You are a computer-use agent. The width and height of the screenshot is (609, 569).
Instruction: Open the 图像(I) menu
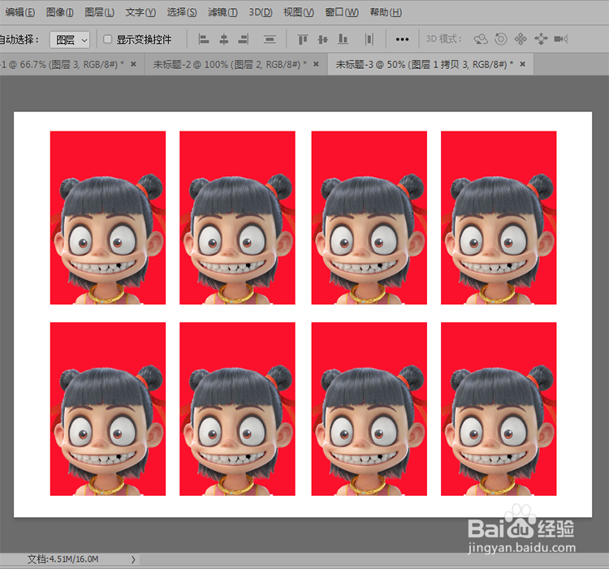60,12
